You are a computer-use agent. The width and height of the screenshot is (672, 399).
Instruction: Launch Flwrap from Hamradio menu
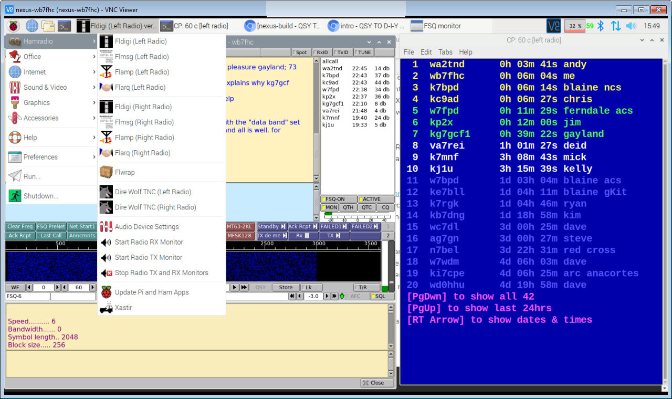162,172
